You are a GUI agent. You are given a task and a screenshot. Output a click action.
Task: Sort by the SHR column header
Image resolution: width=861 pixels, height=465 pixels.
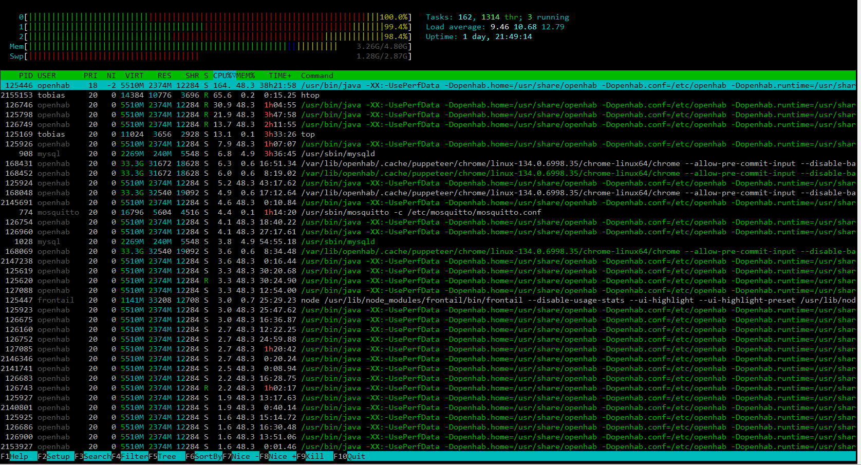click(x=193, y=76)
